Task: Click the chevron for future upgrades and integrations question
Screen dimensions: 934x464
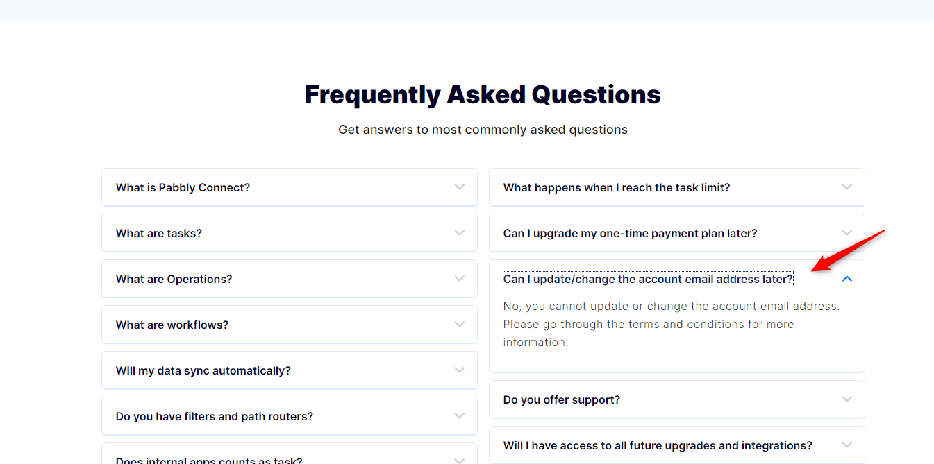Action: [847, 445]
